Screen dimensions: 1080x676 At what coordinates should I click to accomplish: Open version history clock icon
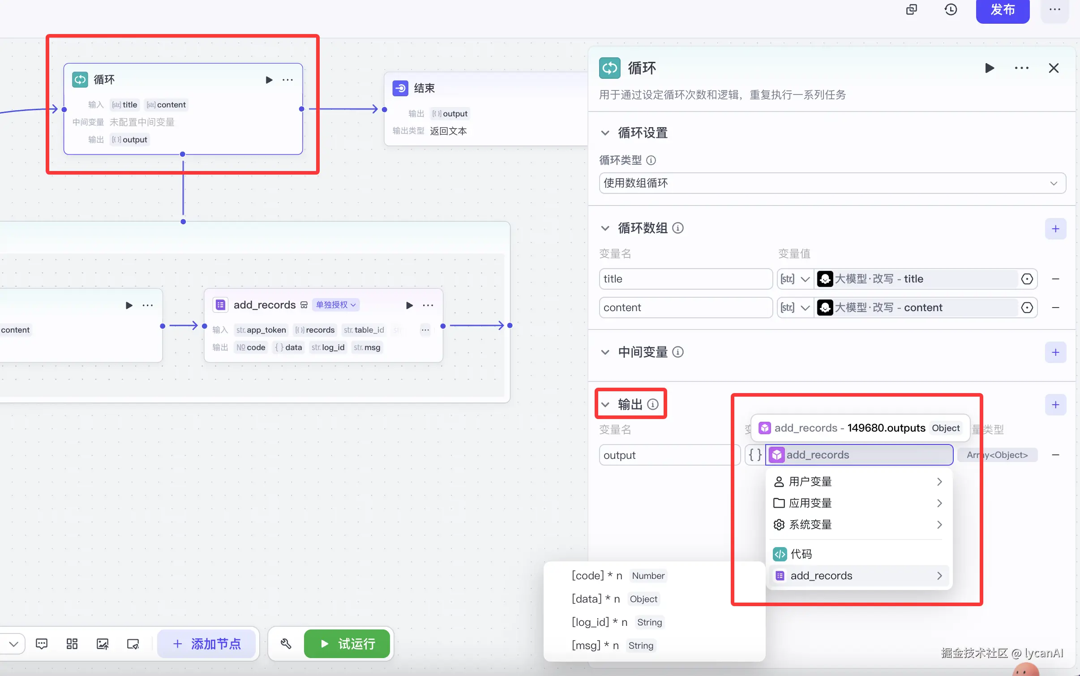pyautogui.click(x=950, y=9)
